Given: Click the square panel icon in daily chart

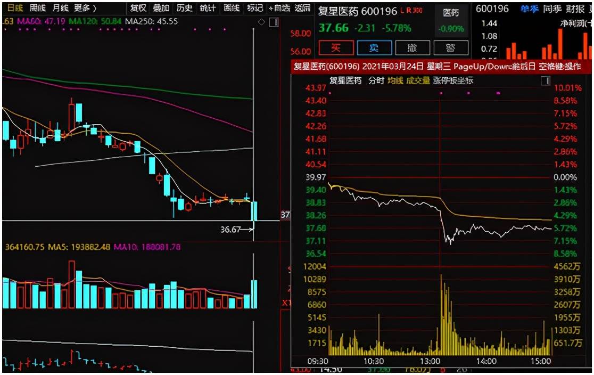Looking at the screenshot, I should coord(273,22).
